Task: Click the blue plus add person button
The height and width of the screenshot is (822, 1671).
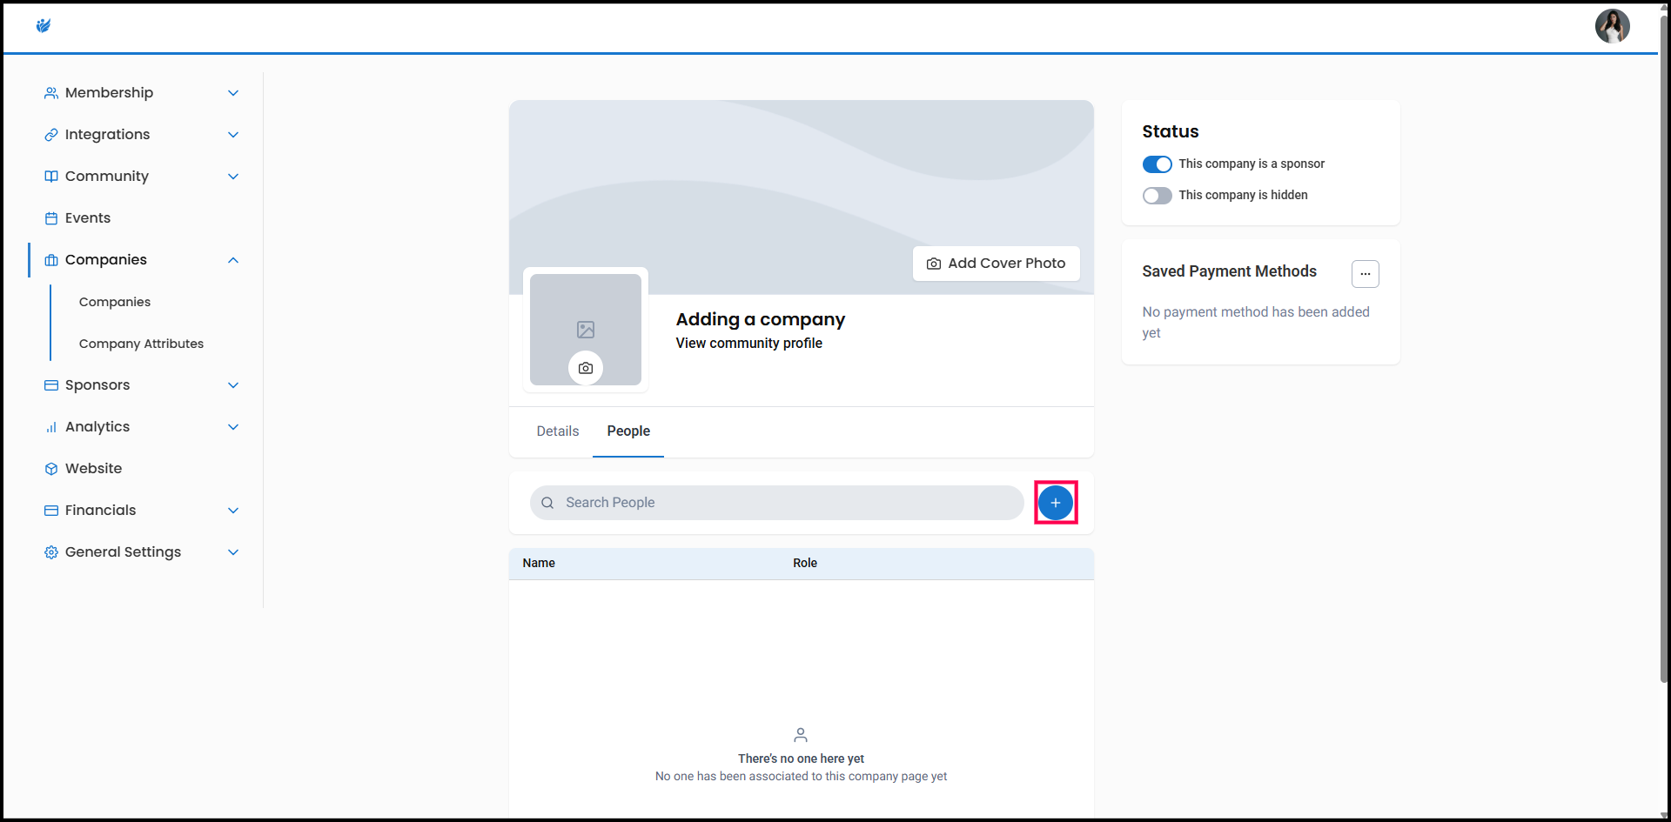Action: pyautogui.click(x=1055, y=503)
